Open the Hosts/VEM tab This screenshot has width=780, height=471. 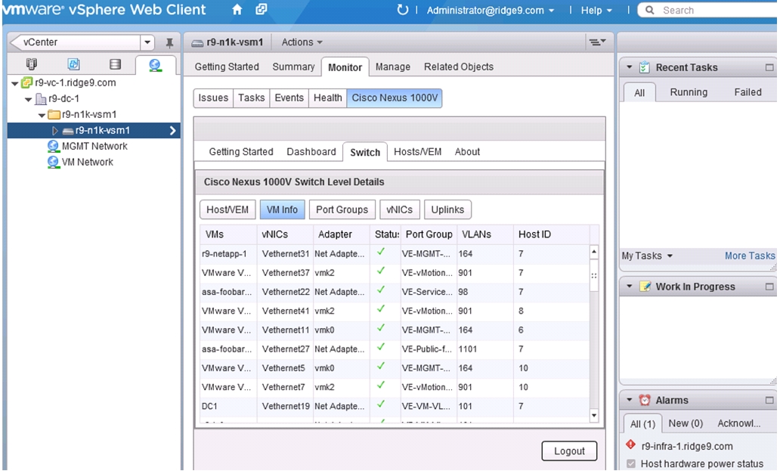[x=418, y=152]
